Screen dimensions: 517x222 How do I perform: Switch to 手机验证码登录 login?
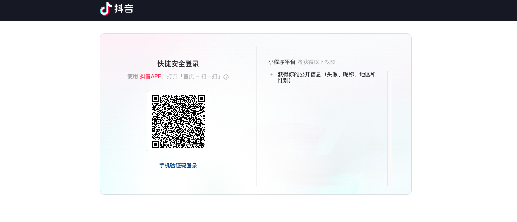[178, 166]
